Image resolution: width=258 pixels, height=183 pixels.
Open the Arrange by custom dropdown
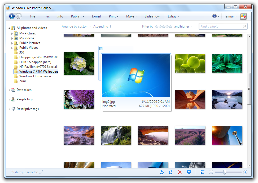[x=76, y=26]
